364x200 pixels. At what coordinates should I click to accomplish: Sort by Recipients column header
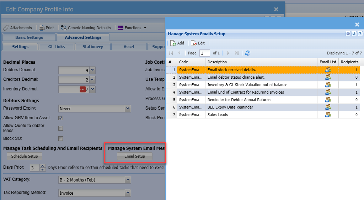[x=349, y=62]
